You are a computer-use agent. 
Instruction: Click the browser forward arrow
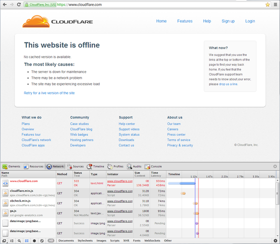(x=12, y=5)
